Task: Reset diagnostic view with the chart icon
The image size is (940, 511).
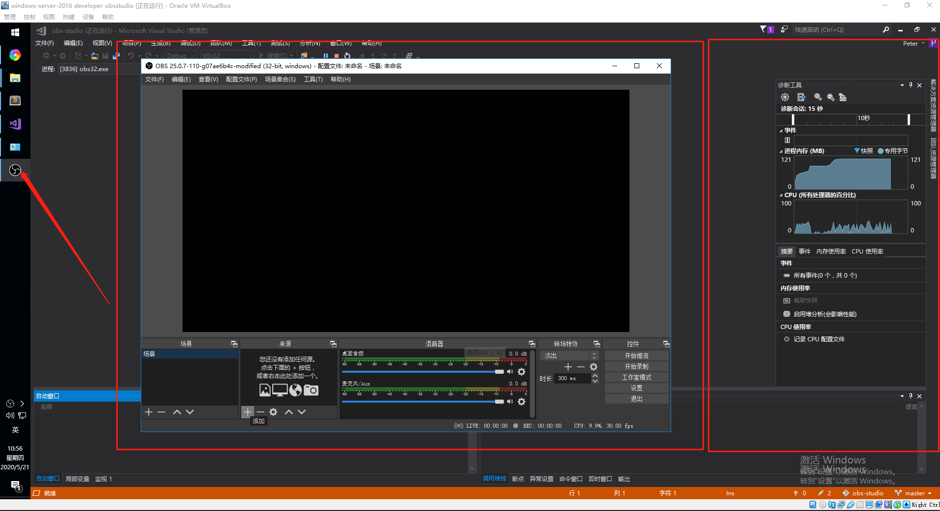Action: 843,97
